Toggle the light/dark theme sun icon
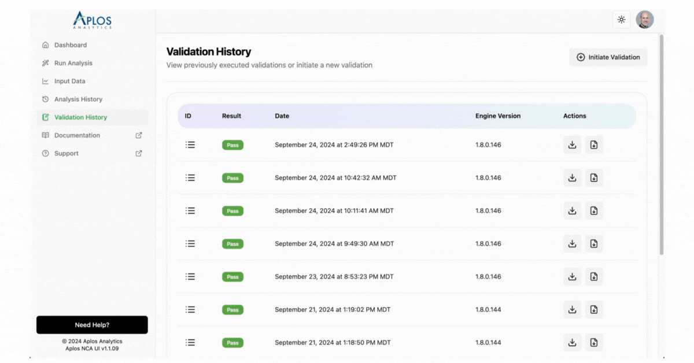Screen dimensions: 694x363 tap(621, 20)
